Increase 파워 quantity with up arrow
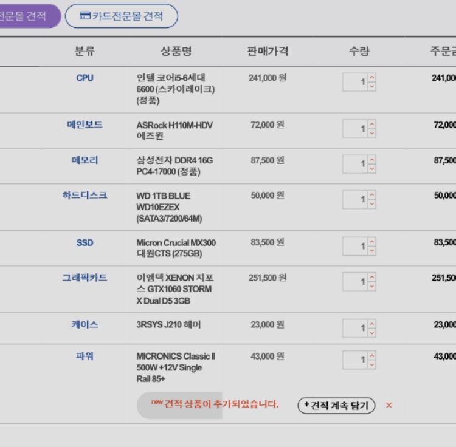This screenshot has height=447, width=456. (372, 355)
